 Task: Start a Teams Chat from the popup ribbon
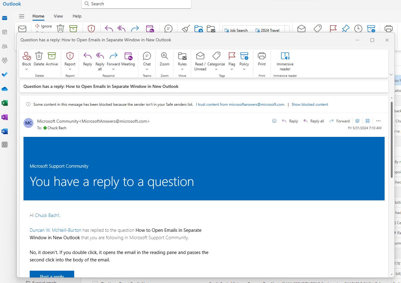147,56
